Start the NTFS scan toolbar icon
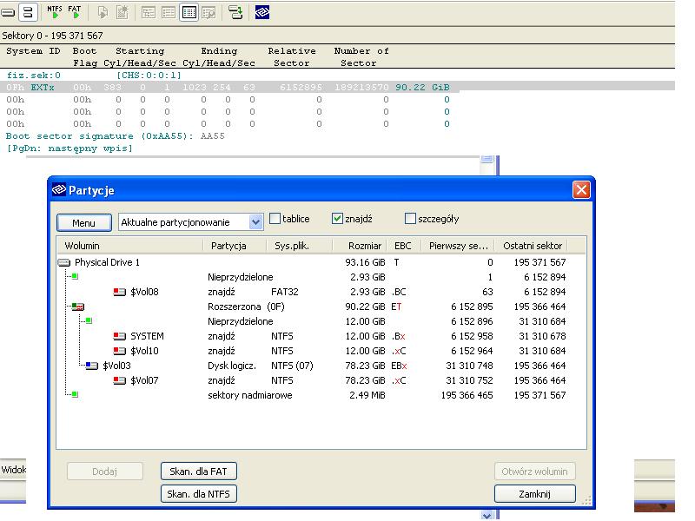695x521 pixels. pyautogui.click(x=55, y=12)
